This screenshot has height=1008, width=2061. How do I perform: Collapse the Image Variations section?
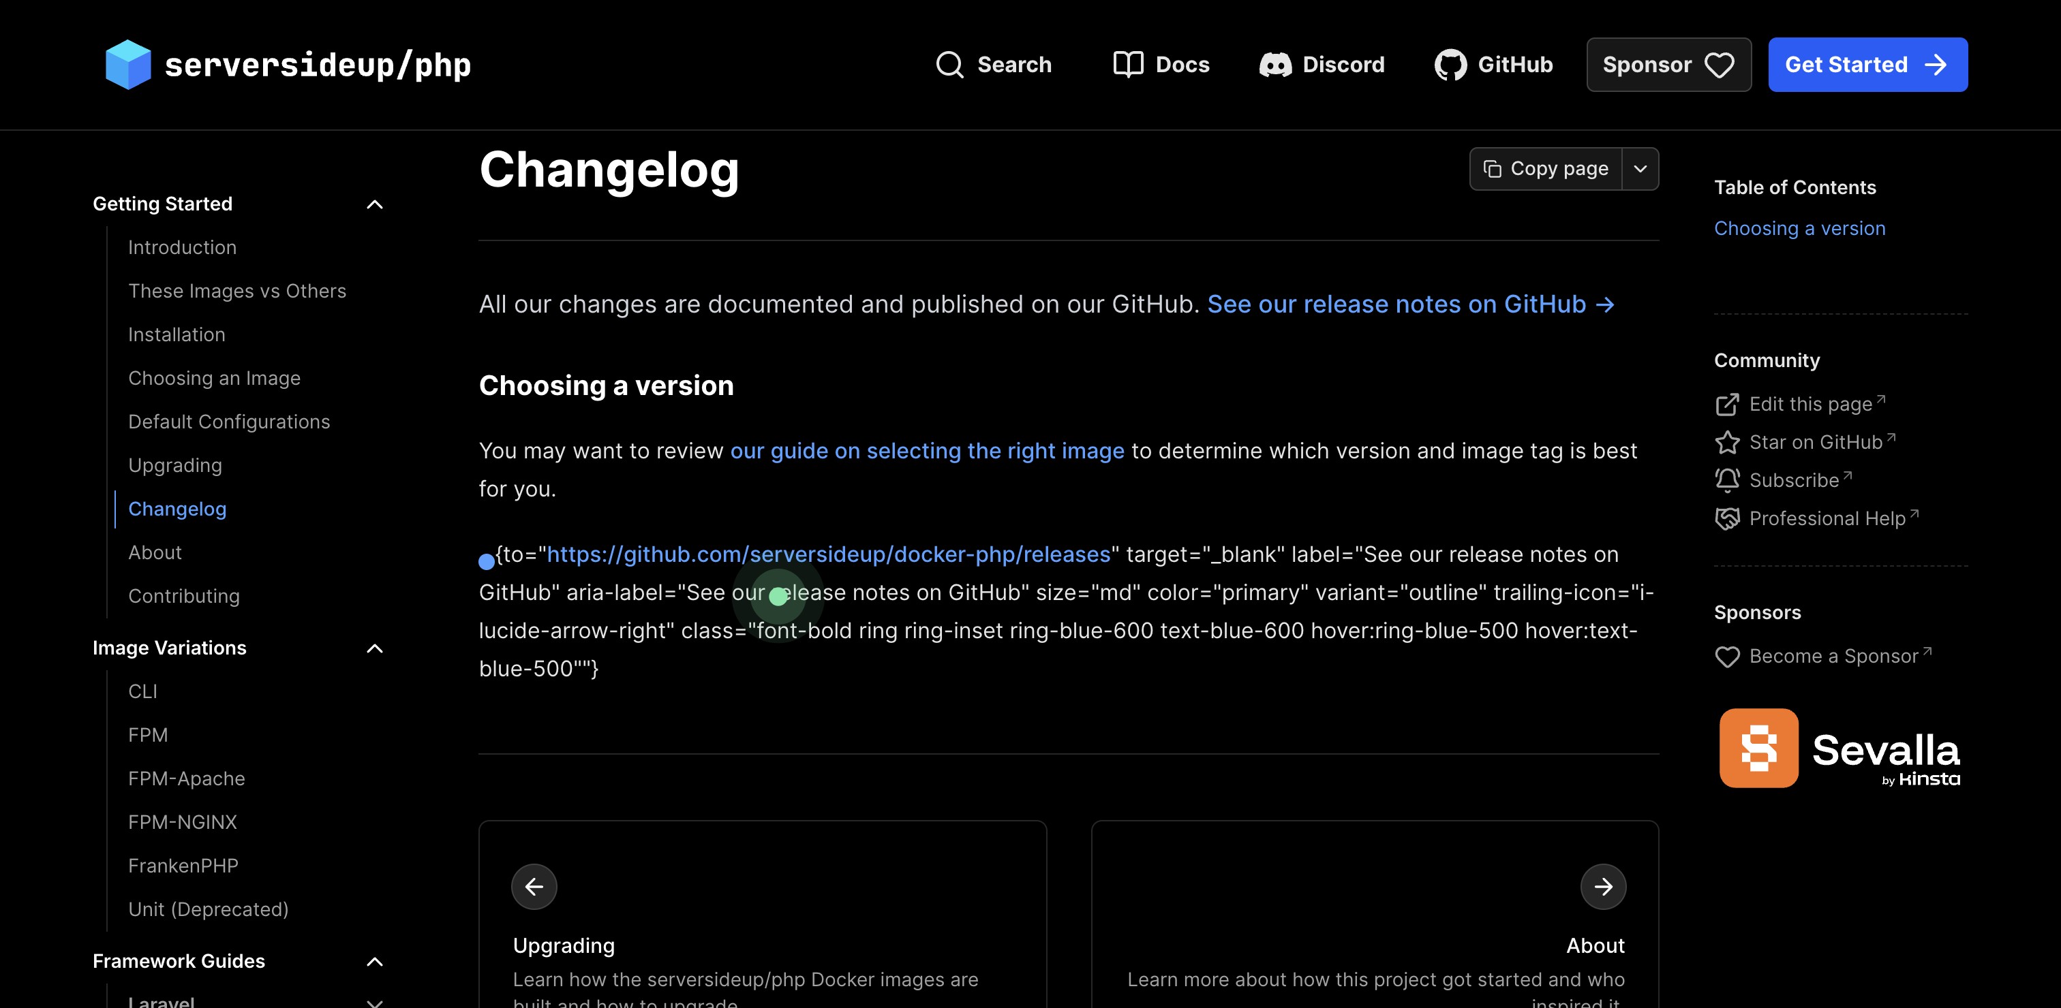pos(376,649)
